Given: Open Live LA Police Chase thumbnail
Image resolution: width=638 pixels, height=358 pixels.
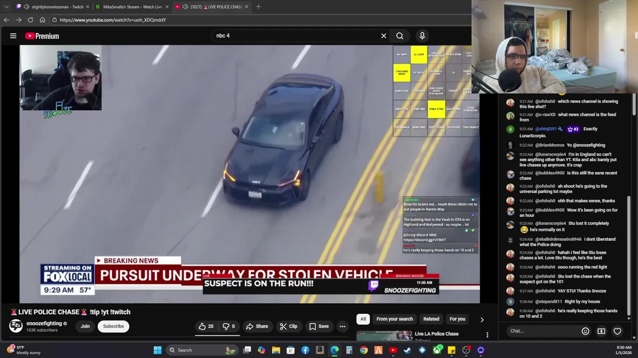Looking at the screenshot, I should 384,336.
